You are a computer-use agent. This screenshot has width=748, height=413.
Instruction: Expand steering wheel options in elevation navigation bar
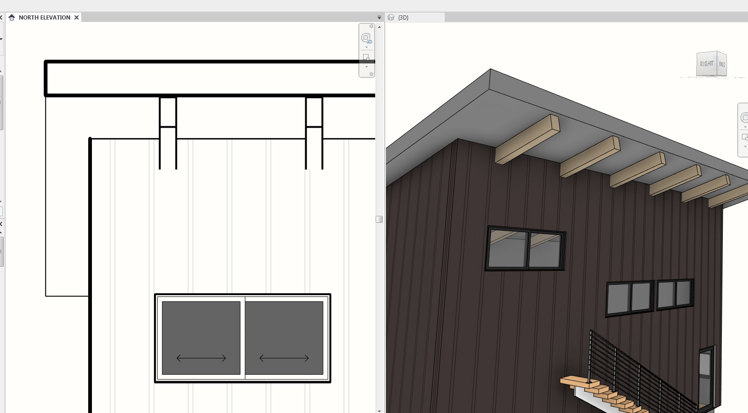coord(366,47)
